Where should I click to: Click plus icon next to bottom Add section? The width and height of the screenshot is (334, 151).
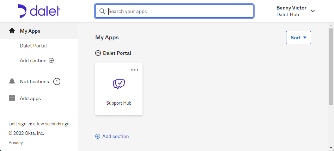pyautogui.click(x=98, y=136)
